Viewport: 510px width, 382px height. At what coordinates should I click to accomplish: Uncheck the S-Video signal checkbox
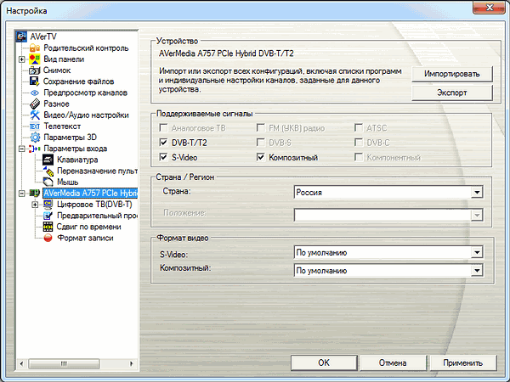pyautogui.click(x=163, y=157)
